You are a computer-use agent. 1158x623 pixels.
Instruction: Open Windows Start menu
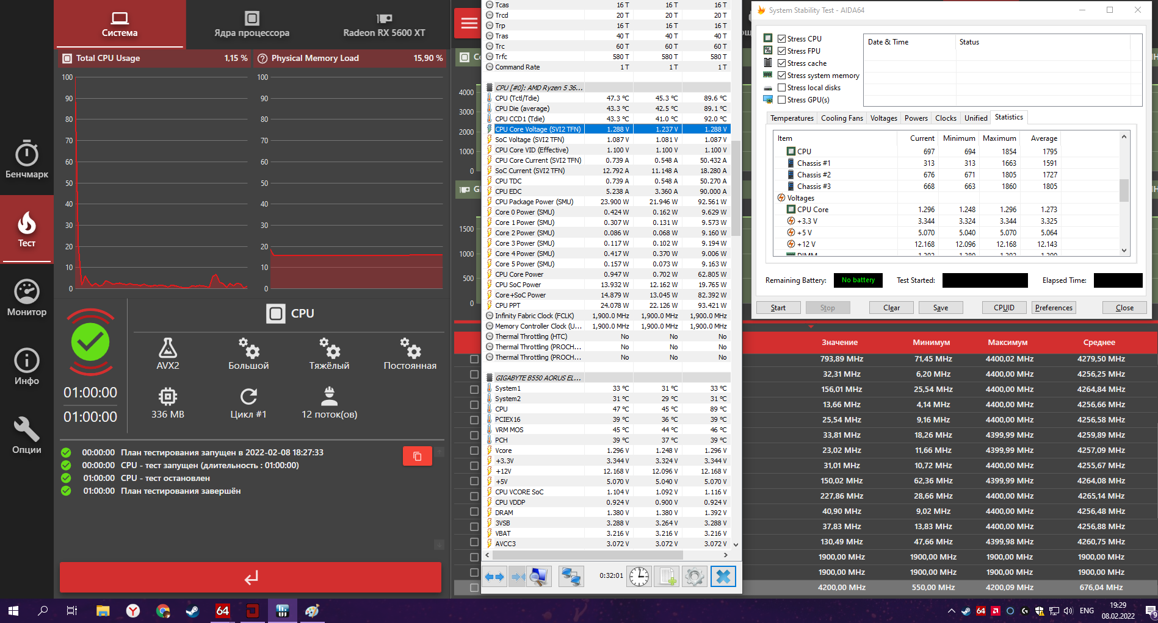click(13, 611)
